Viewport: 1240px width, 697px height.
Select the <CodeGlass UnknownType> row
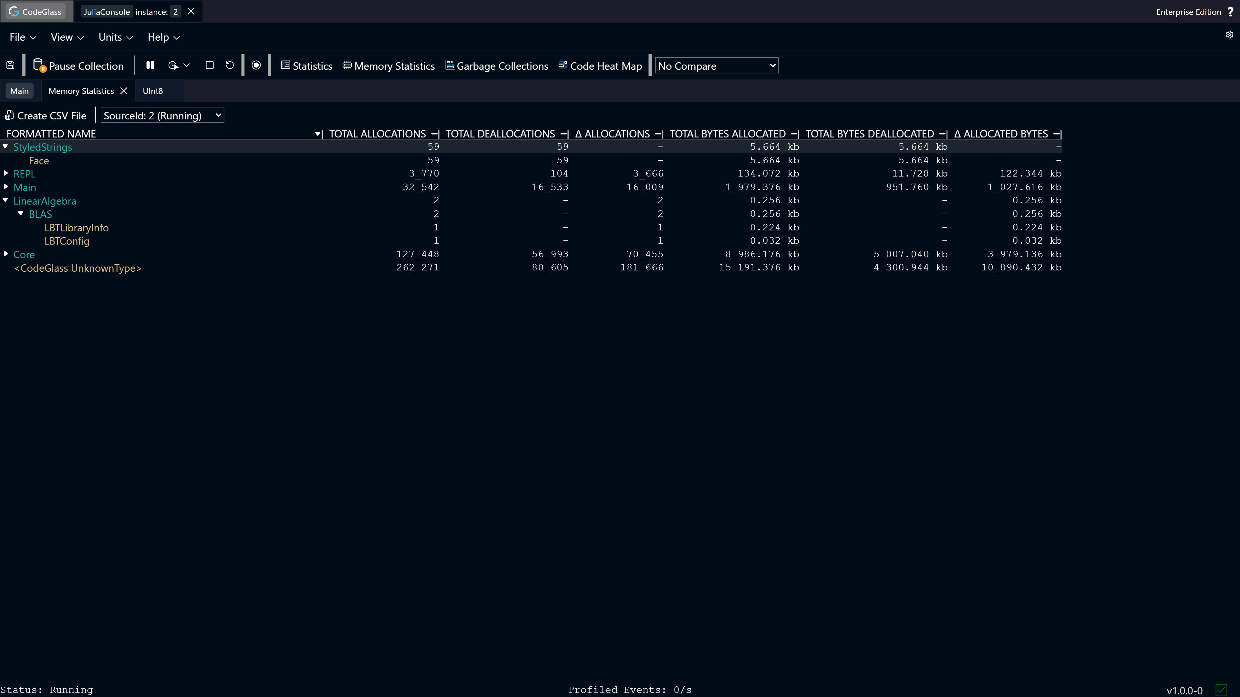click(531, 268)
